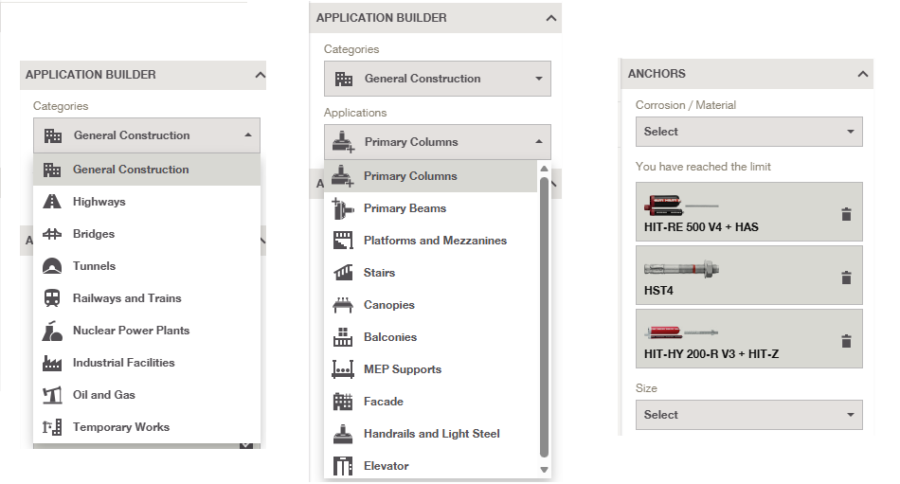Collapse the Anchors panel

[863, 74]
